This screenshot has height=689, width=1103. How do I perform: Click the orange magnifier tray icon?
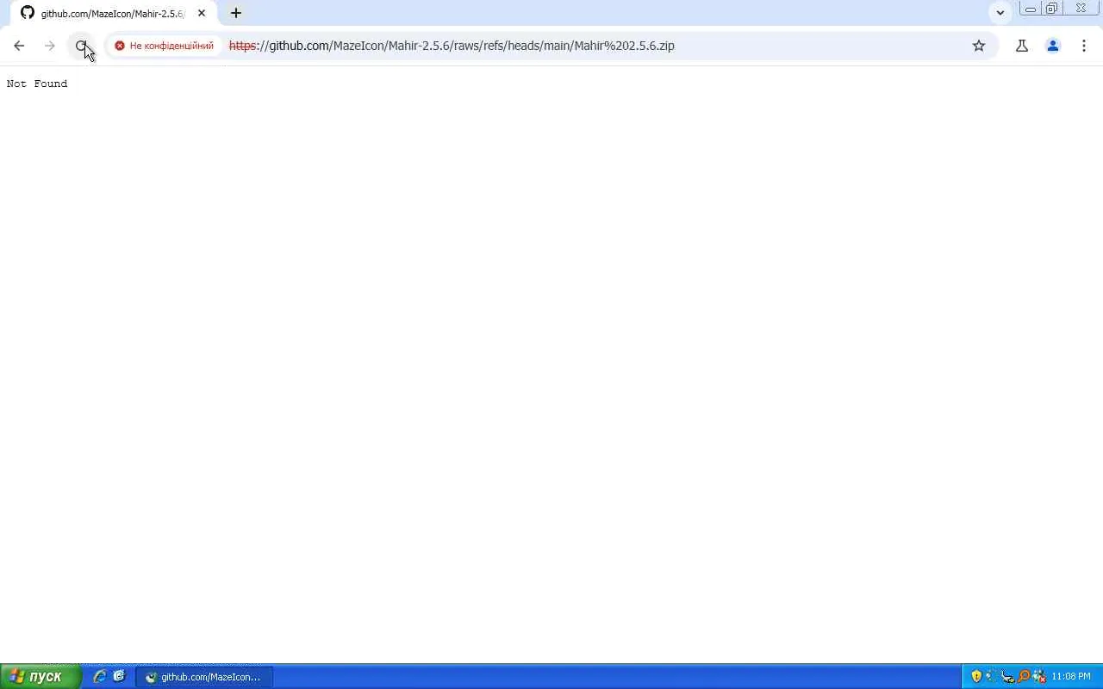tap(1024, 677)
